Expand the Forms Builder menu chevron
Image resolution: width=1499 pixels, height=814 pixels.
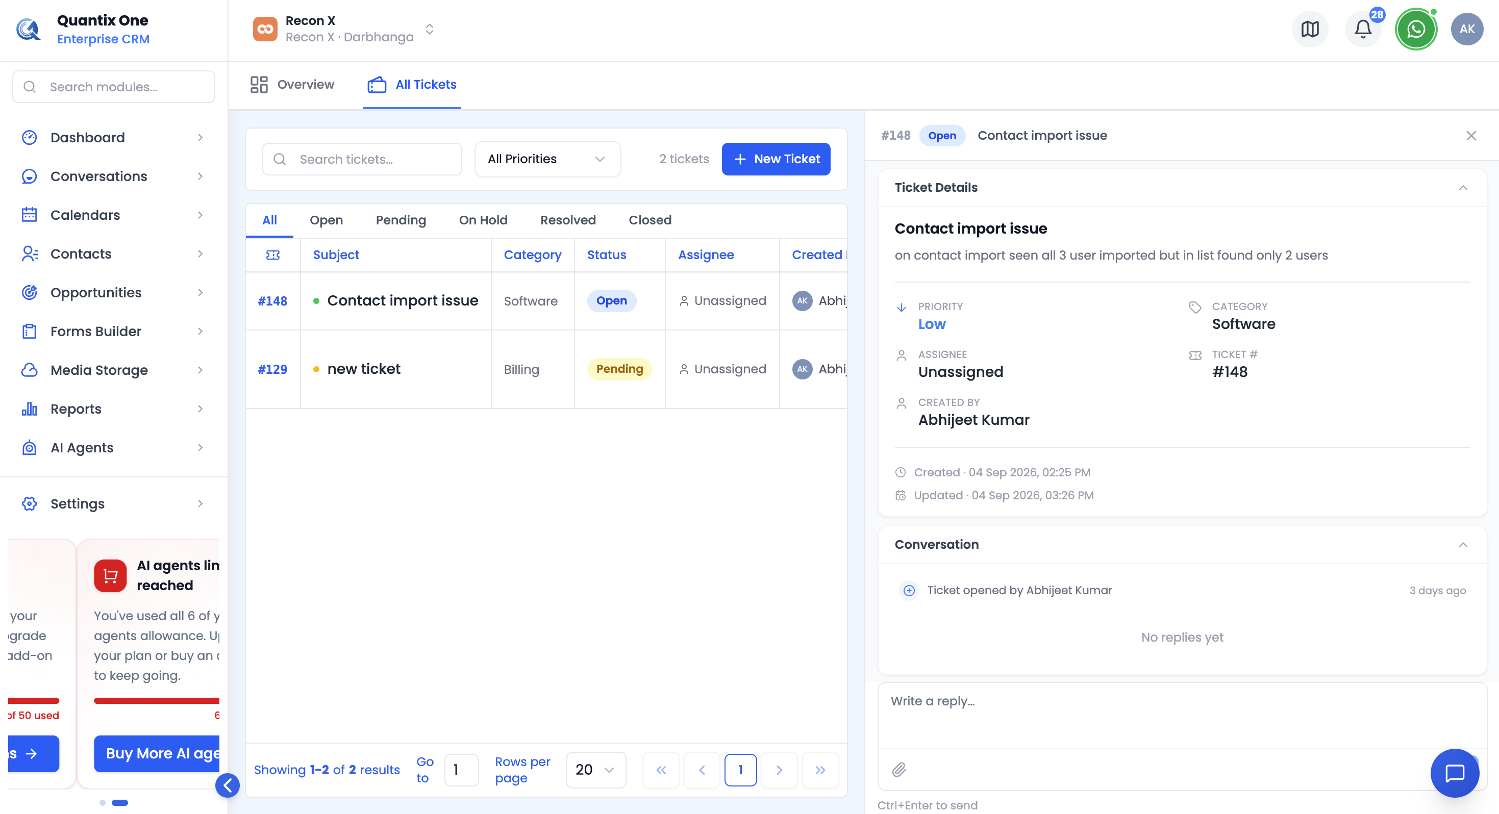[x=200, y=331]
